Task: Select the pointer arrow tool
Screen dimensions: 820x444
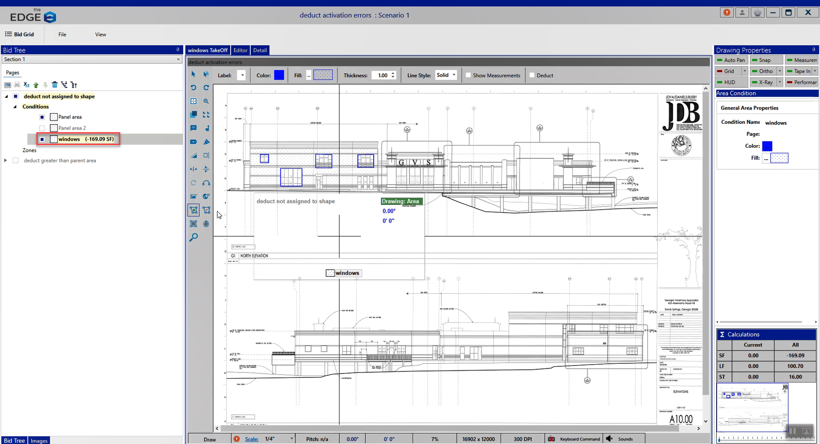Action: click(193, 74)
